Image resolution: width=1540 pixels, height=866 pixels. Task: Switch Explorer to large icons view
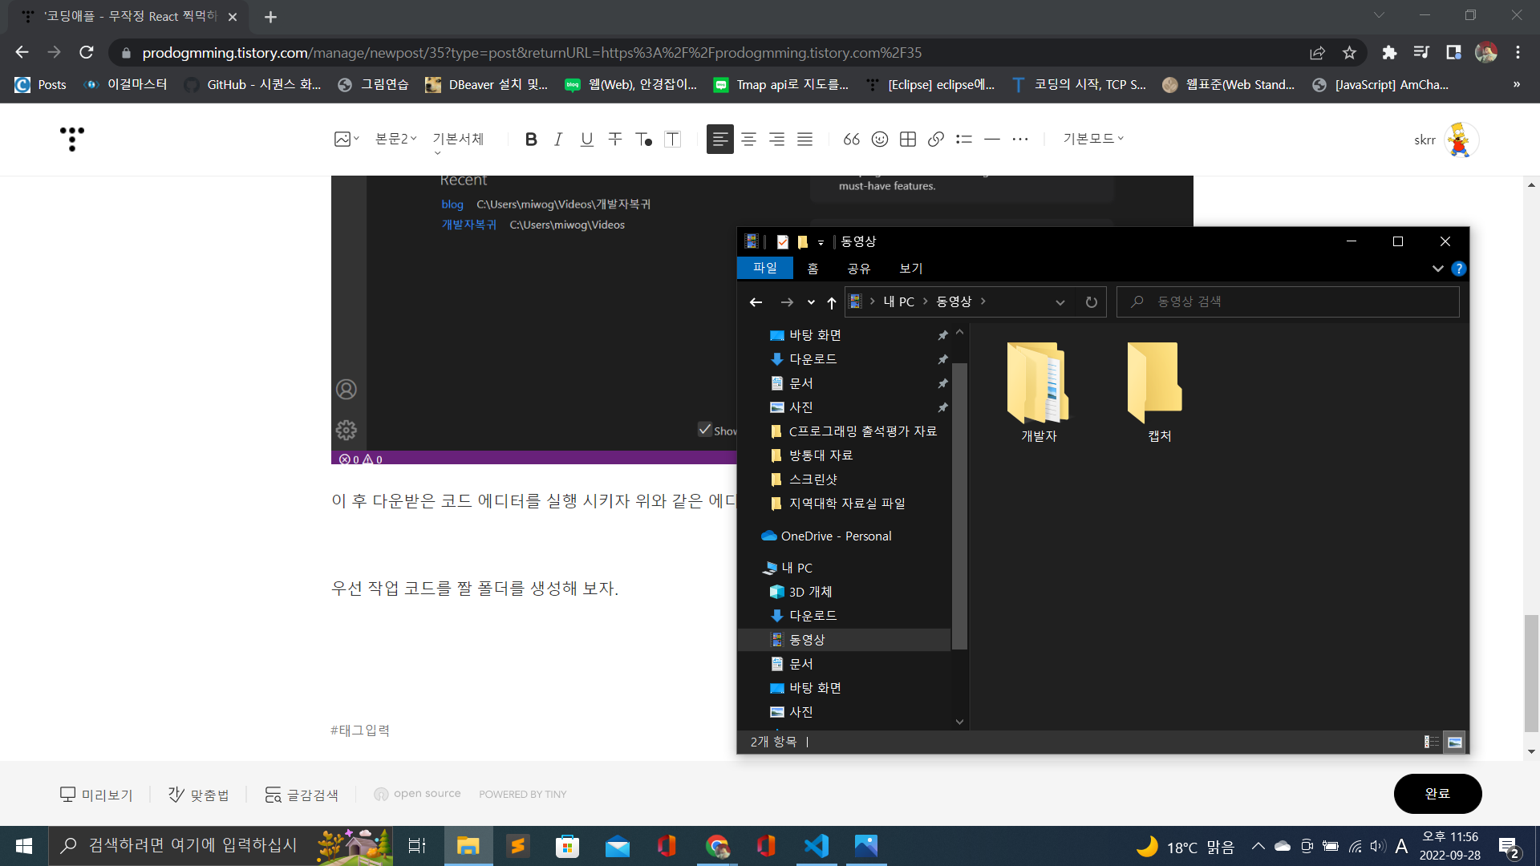pos(1454,742)
